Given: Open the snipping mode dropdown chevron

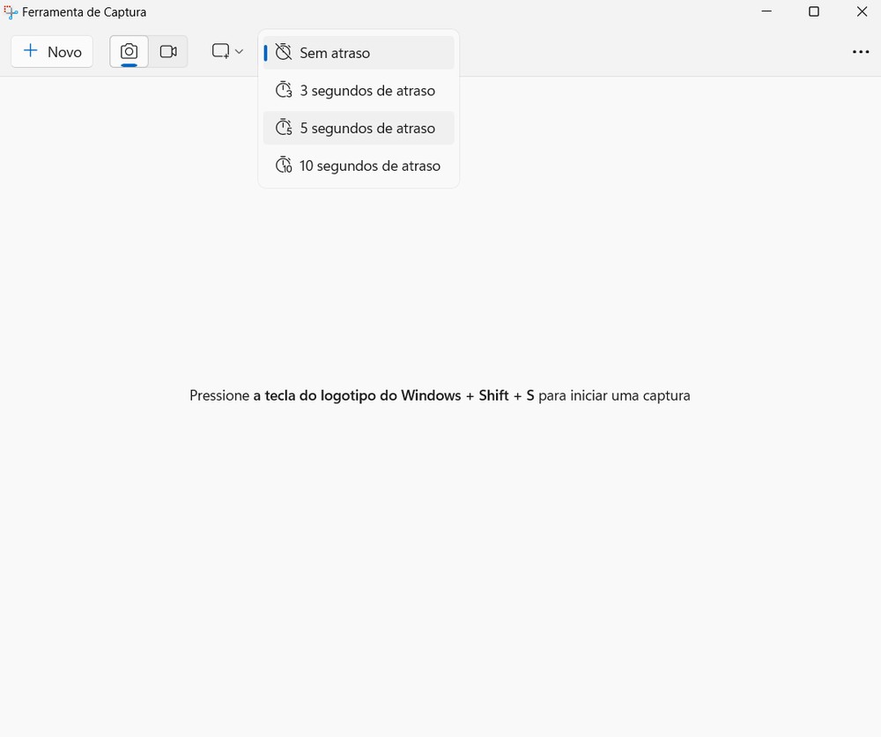Looking at the screenshot, I should [238, 51].
